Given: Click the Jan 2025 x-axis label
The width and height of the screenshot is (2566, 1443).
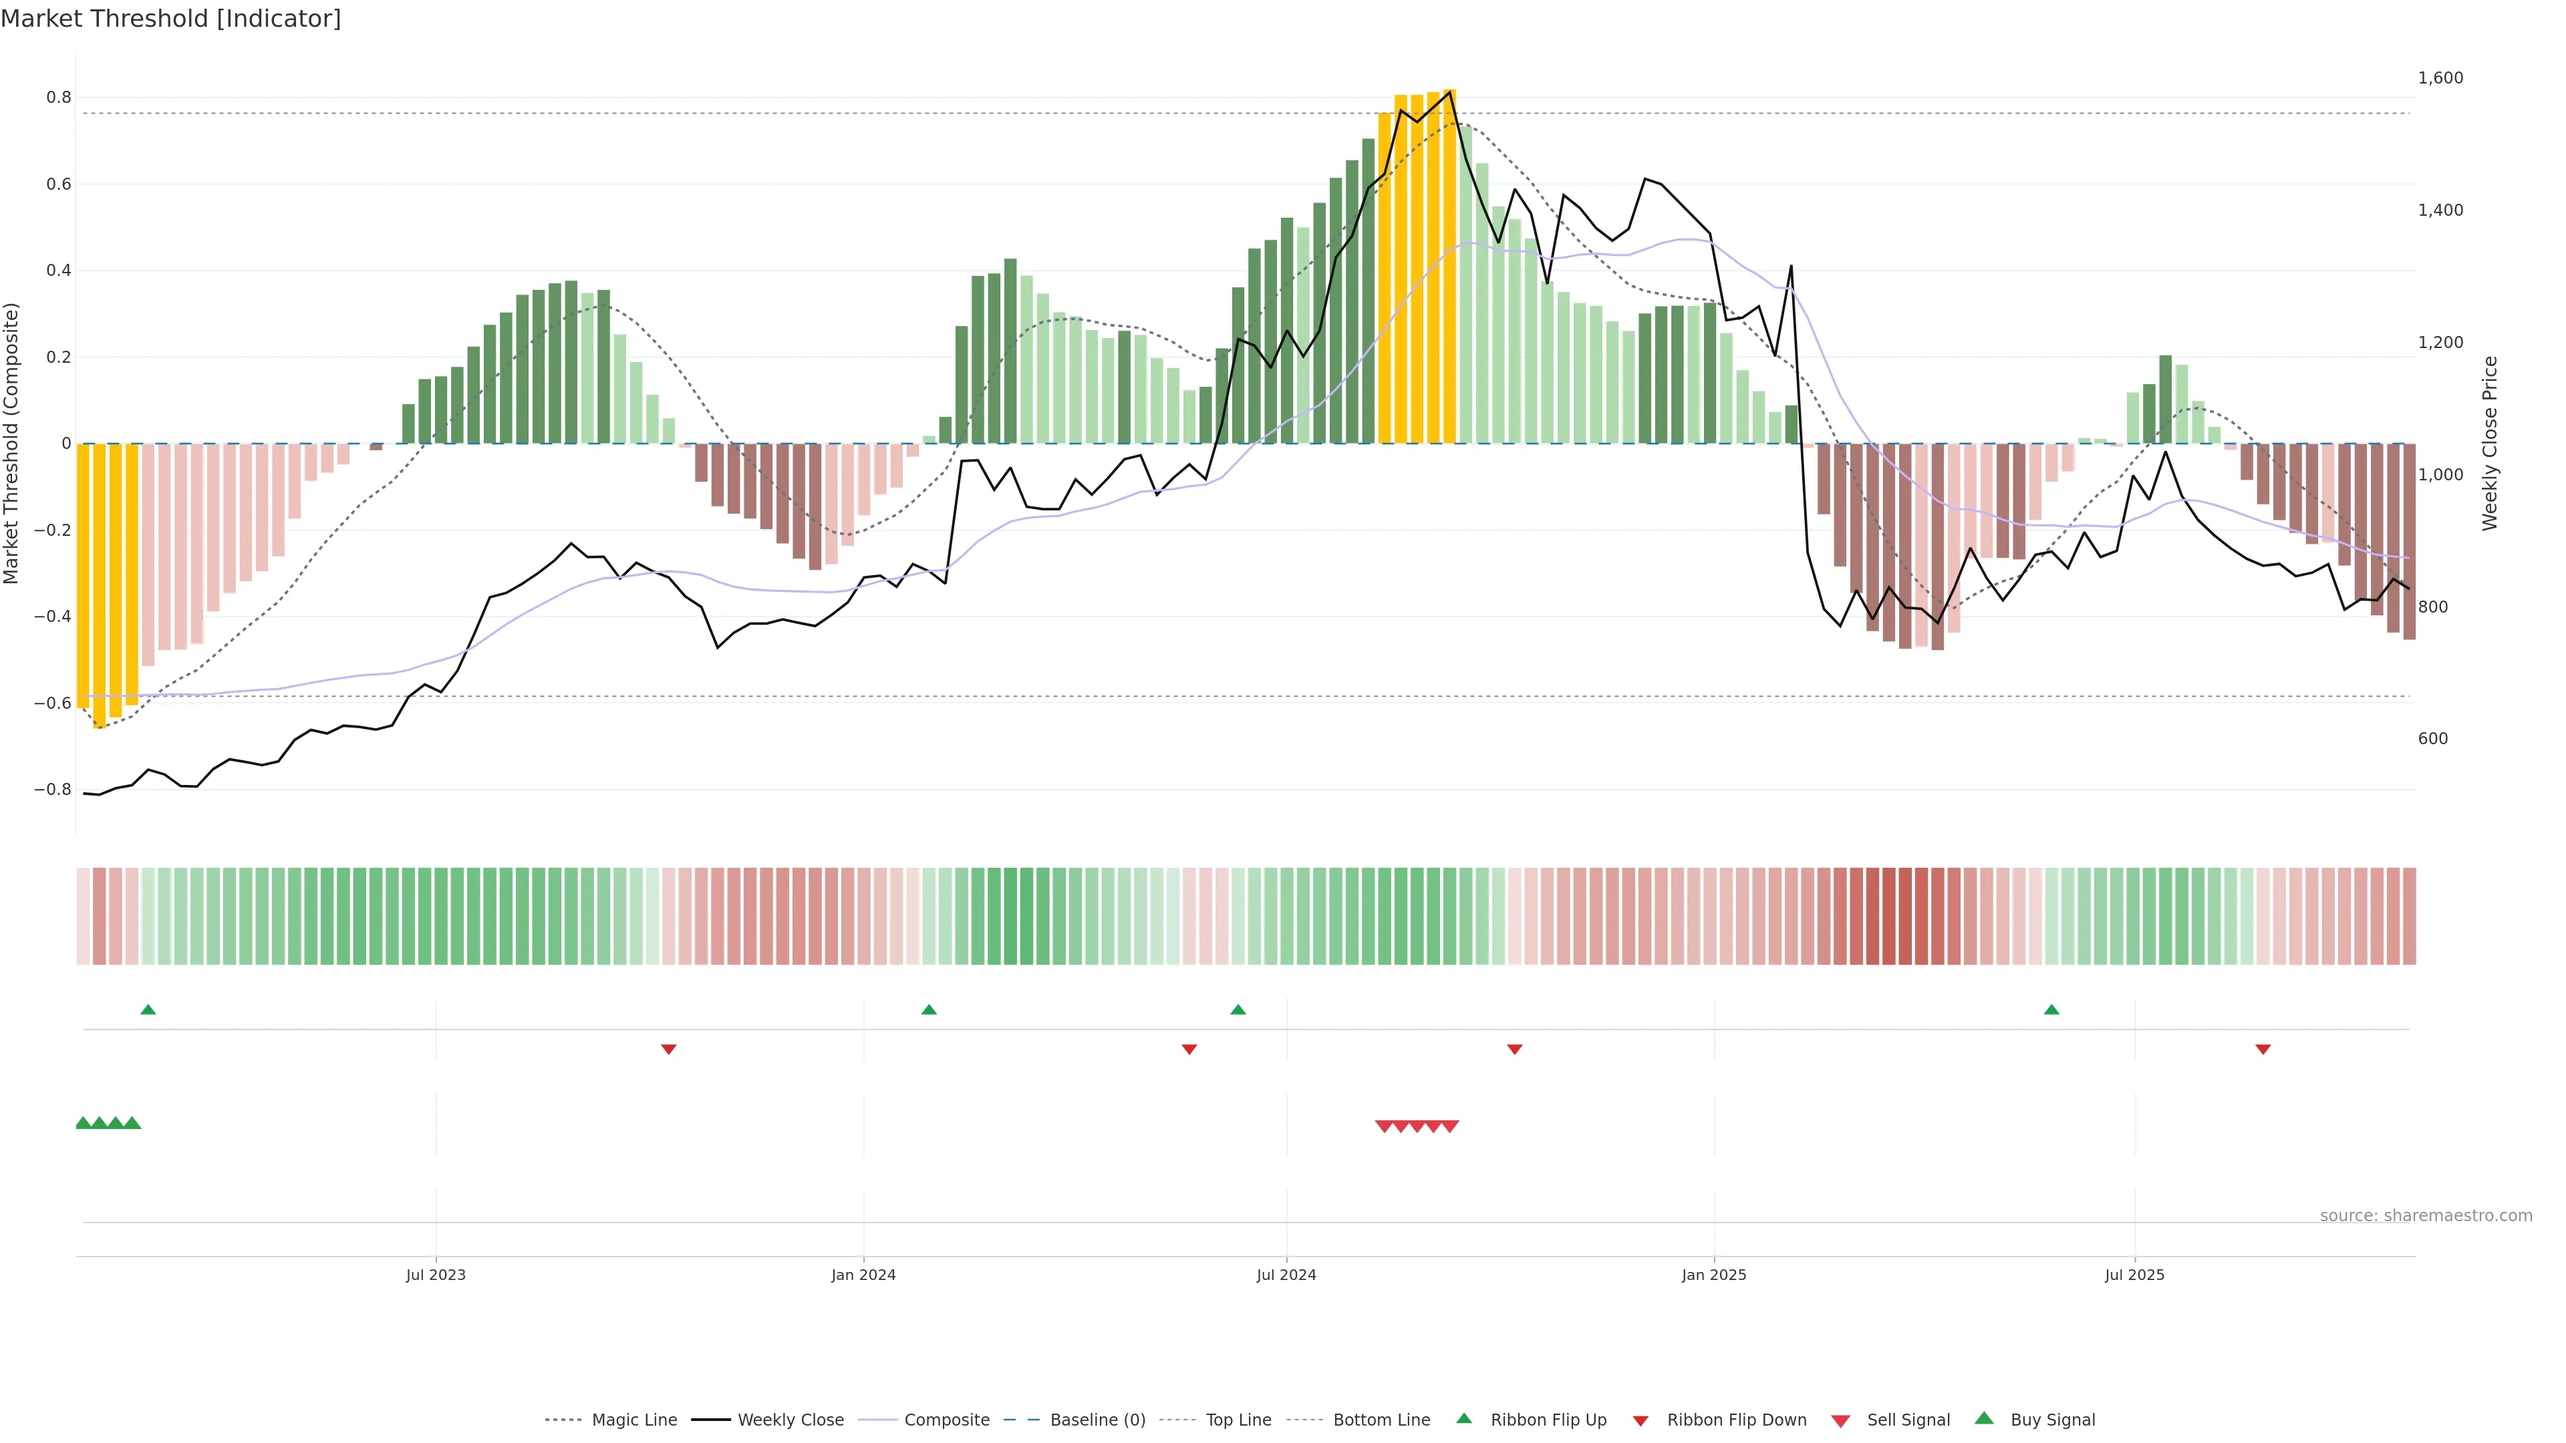Looking at the screenshot, I should 1713,1275.
